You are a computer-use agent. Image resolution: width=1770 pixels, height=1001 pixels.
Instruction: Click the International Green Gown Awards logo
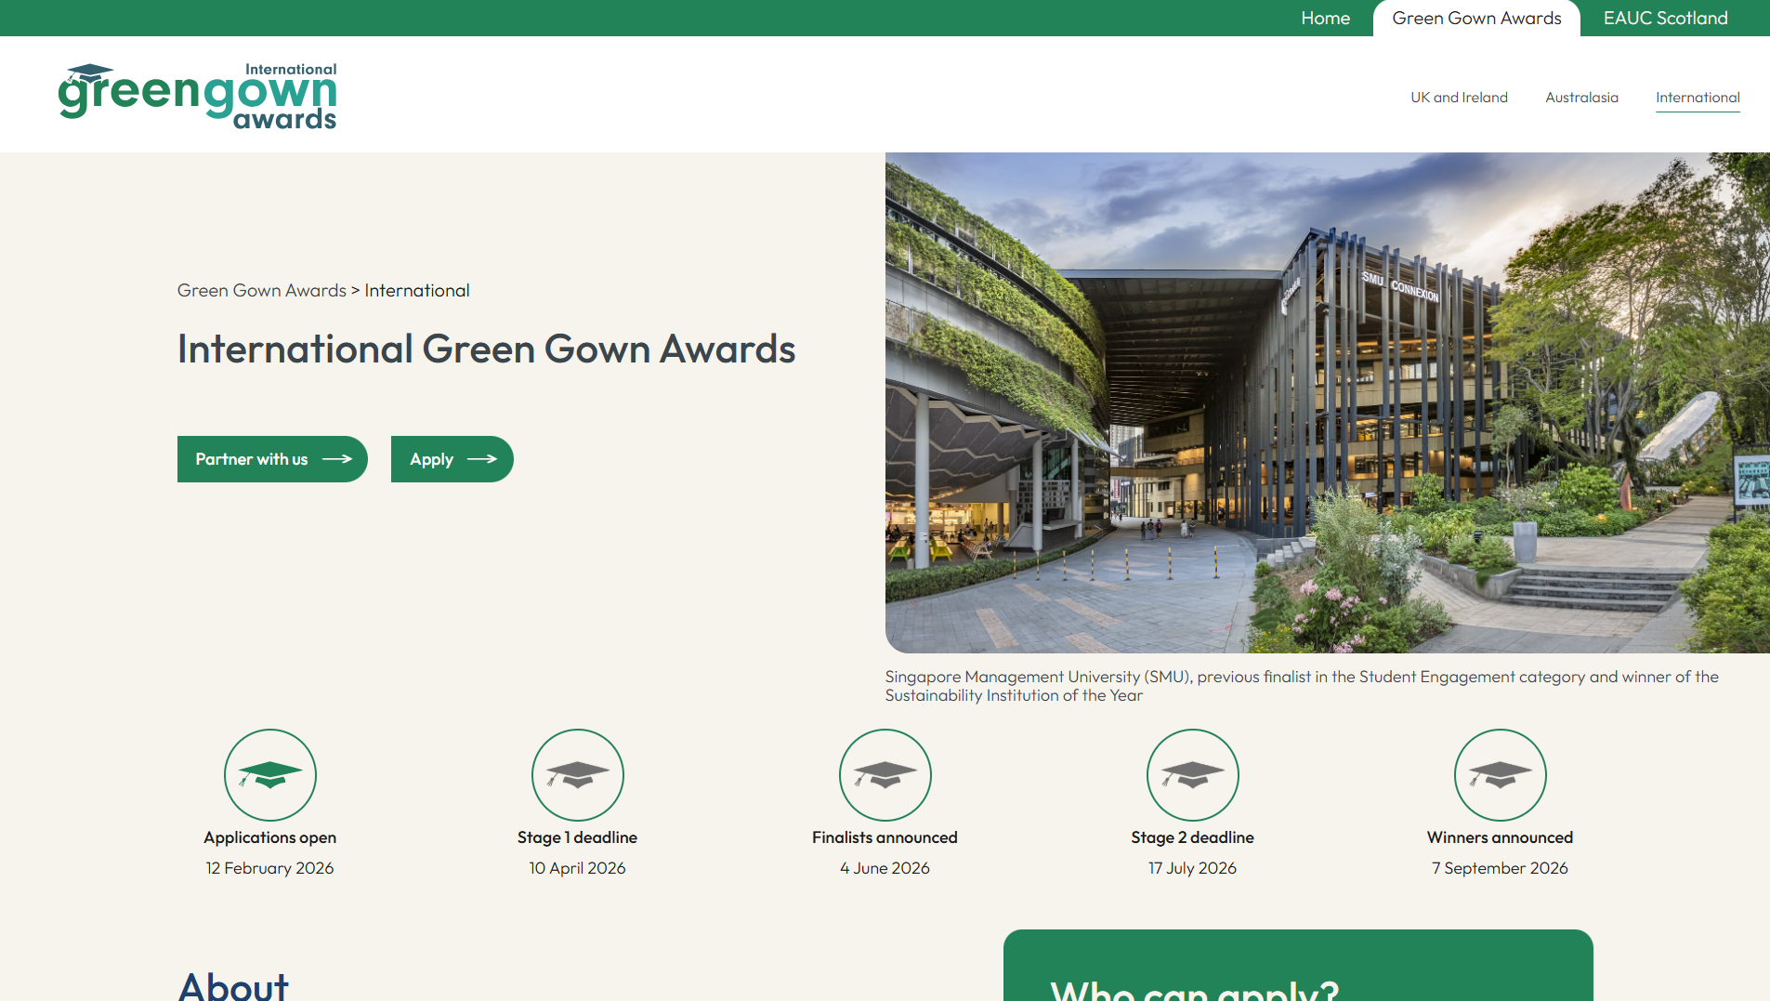(197, 96)
